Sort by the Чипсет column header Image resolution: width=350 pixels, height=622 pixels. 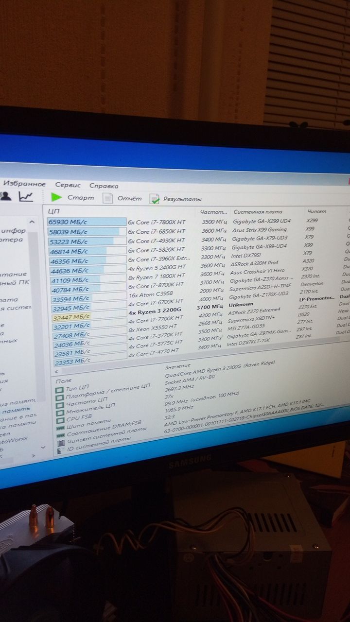pyautogui.click(x=316, y=212)
